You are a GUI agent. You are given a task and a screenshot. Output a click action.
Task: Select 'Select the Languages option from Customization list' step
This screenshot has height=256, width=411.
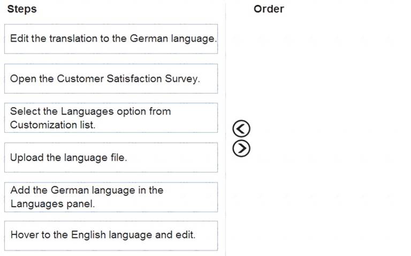click(x=111, y=118)
